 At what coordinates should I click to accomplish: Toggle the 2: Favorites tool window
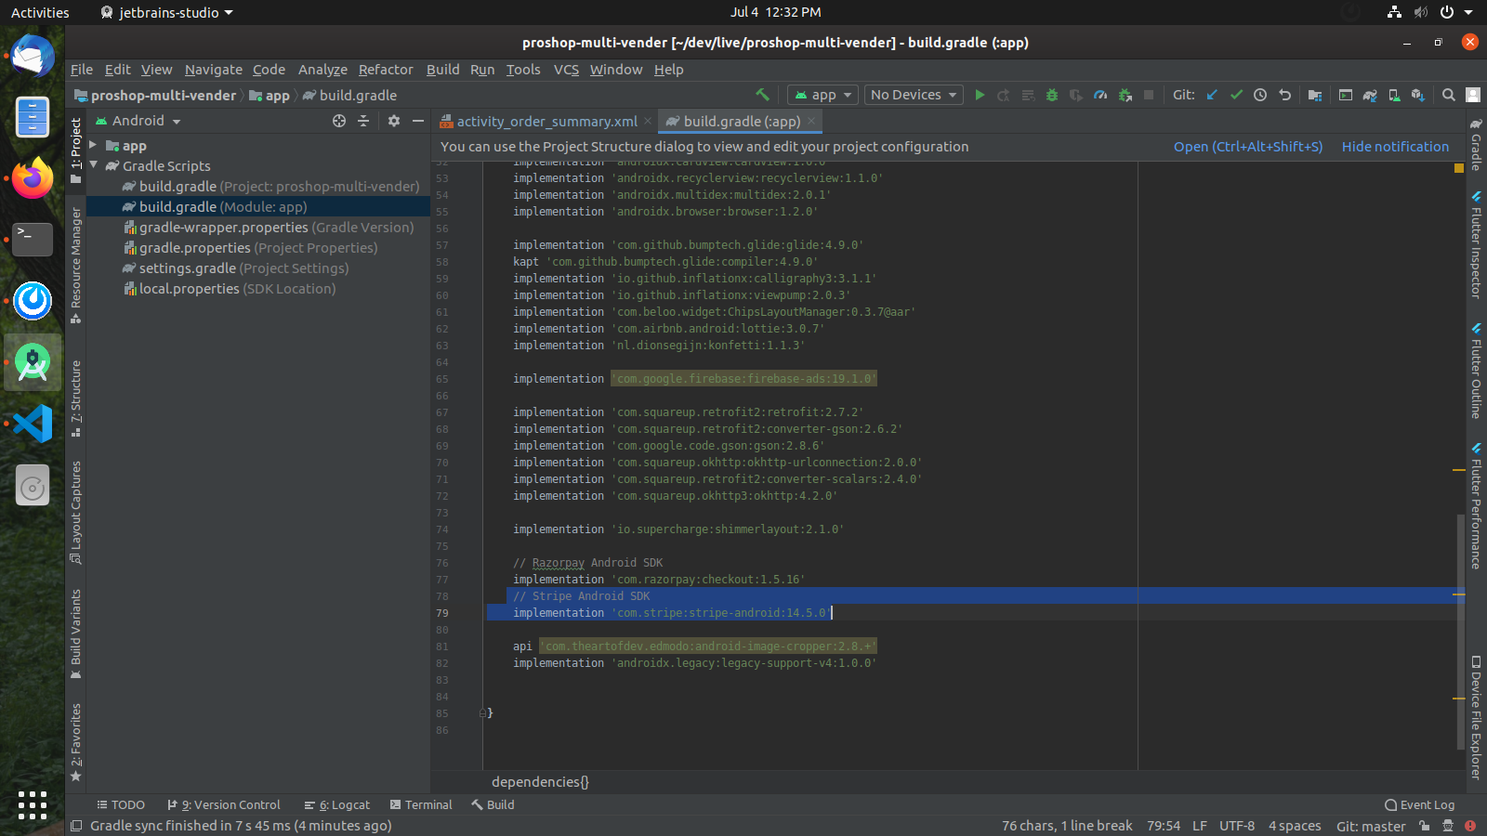click(x=76, y=742)
